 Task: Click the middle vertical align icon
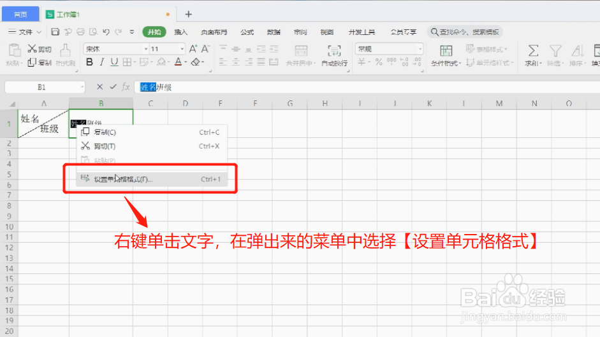pos(236,49)
